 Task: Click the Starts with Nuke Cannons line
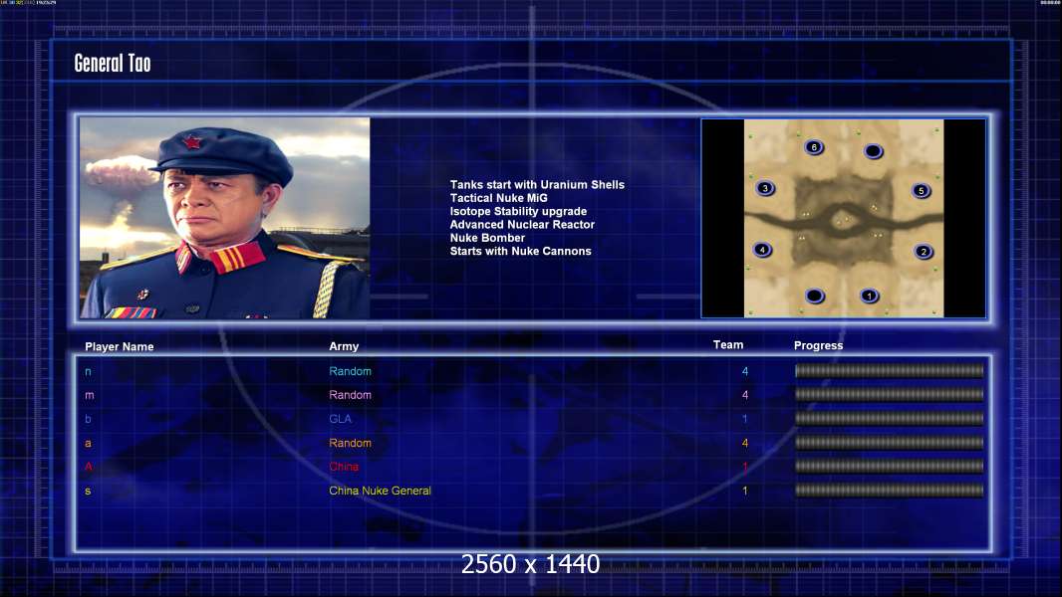point(520,251)
